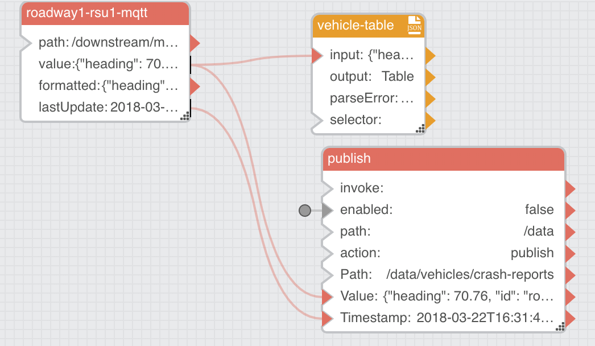Image resolution: width=595 pixels, height=346 pixels.
Task: Click the selector row input connector
Action: pos(317,121)
